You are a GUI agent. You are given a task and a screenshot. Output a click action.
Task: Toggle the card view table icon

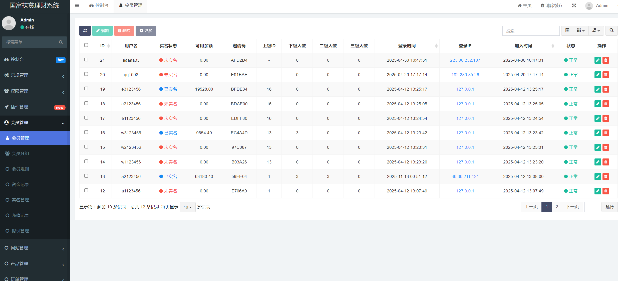click(x=567, y=30)
